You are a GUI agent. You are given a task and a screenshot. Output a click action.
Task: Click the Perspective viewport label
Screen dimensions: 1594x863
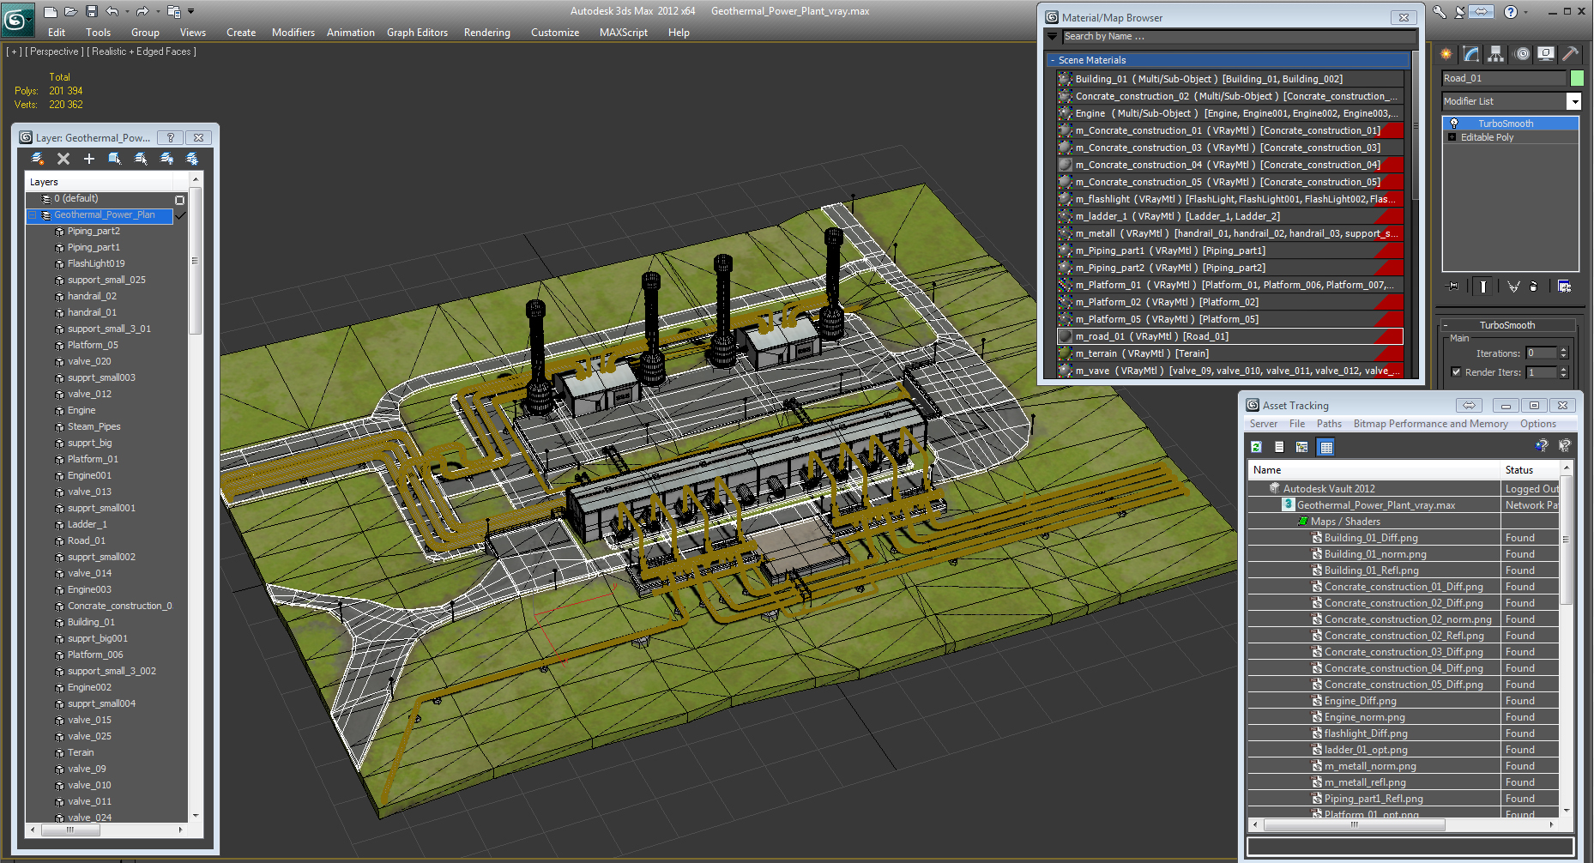54,51
